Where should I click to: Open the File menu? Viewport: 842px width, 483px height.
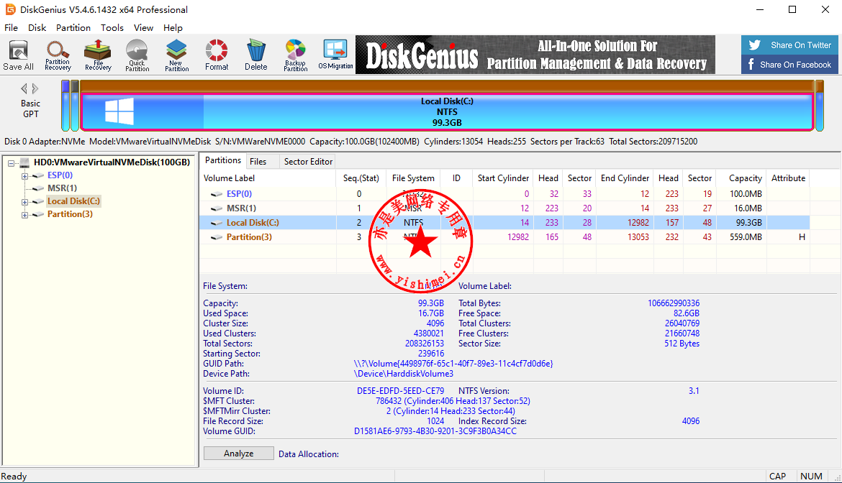click(12, 28)
